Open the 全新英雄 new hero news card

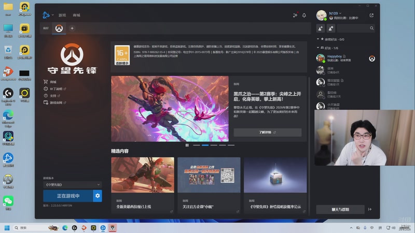[x=143, y=185]
